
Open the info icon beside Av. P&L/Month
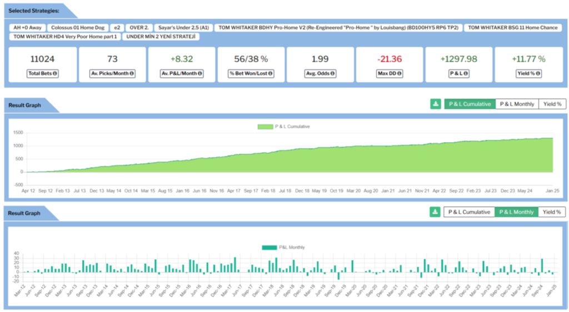[200, 74]
